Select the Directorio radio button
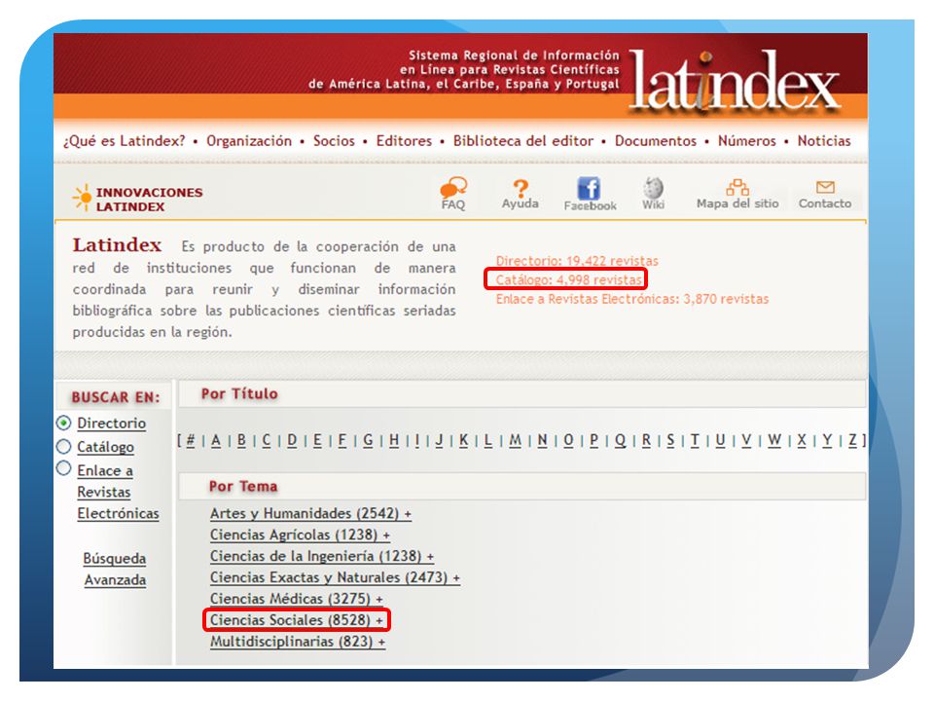Viewport: 934px width, 701px height. pos(63,423)
